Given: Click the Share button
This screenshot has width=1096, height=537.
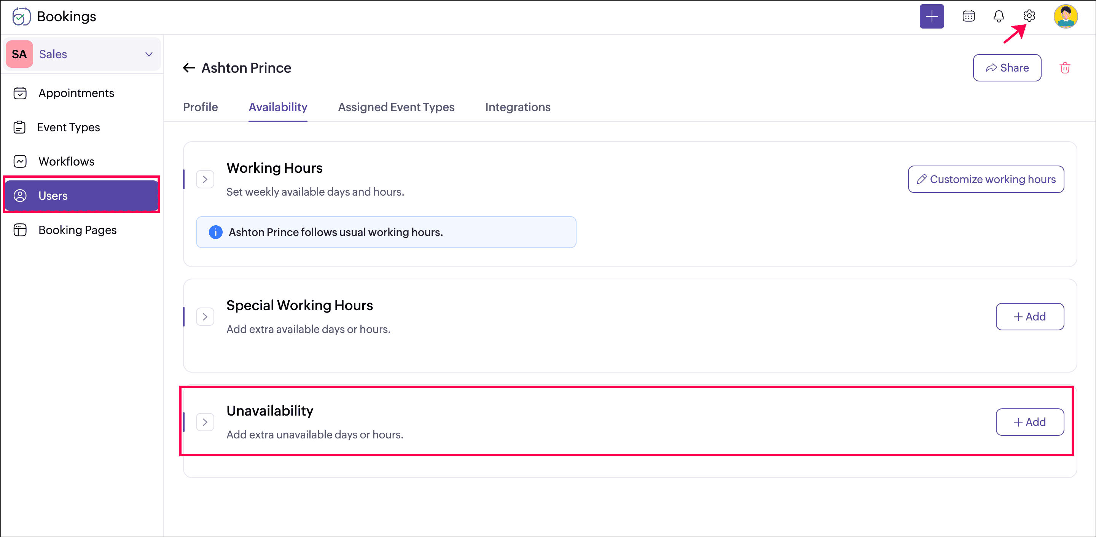Looking at the screenshot, I should (1007, 68).
